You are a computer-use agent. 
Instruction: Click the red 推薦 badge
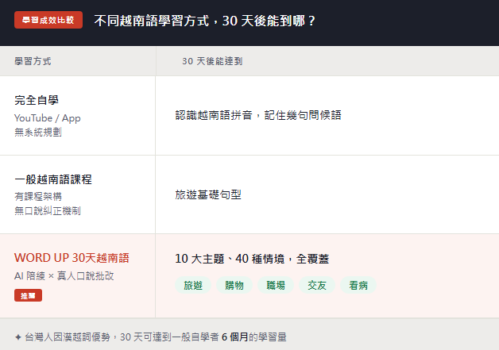click(x=28, y=296)
